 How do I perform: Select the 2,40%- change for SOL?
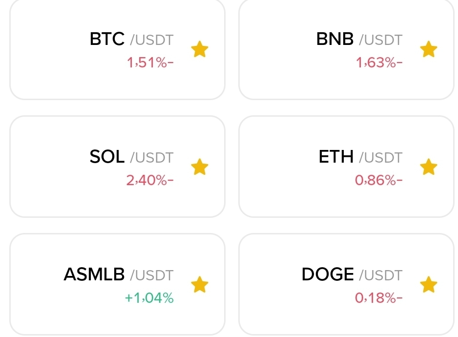click(x=150, y=180)
